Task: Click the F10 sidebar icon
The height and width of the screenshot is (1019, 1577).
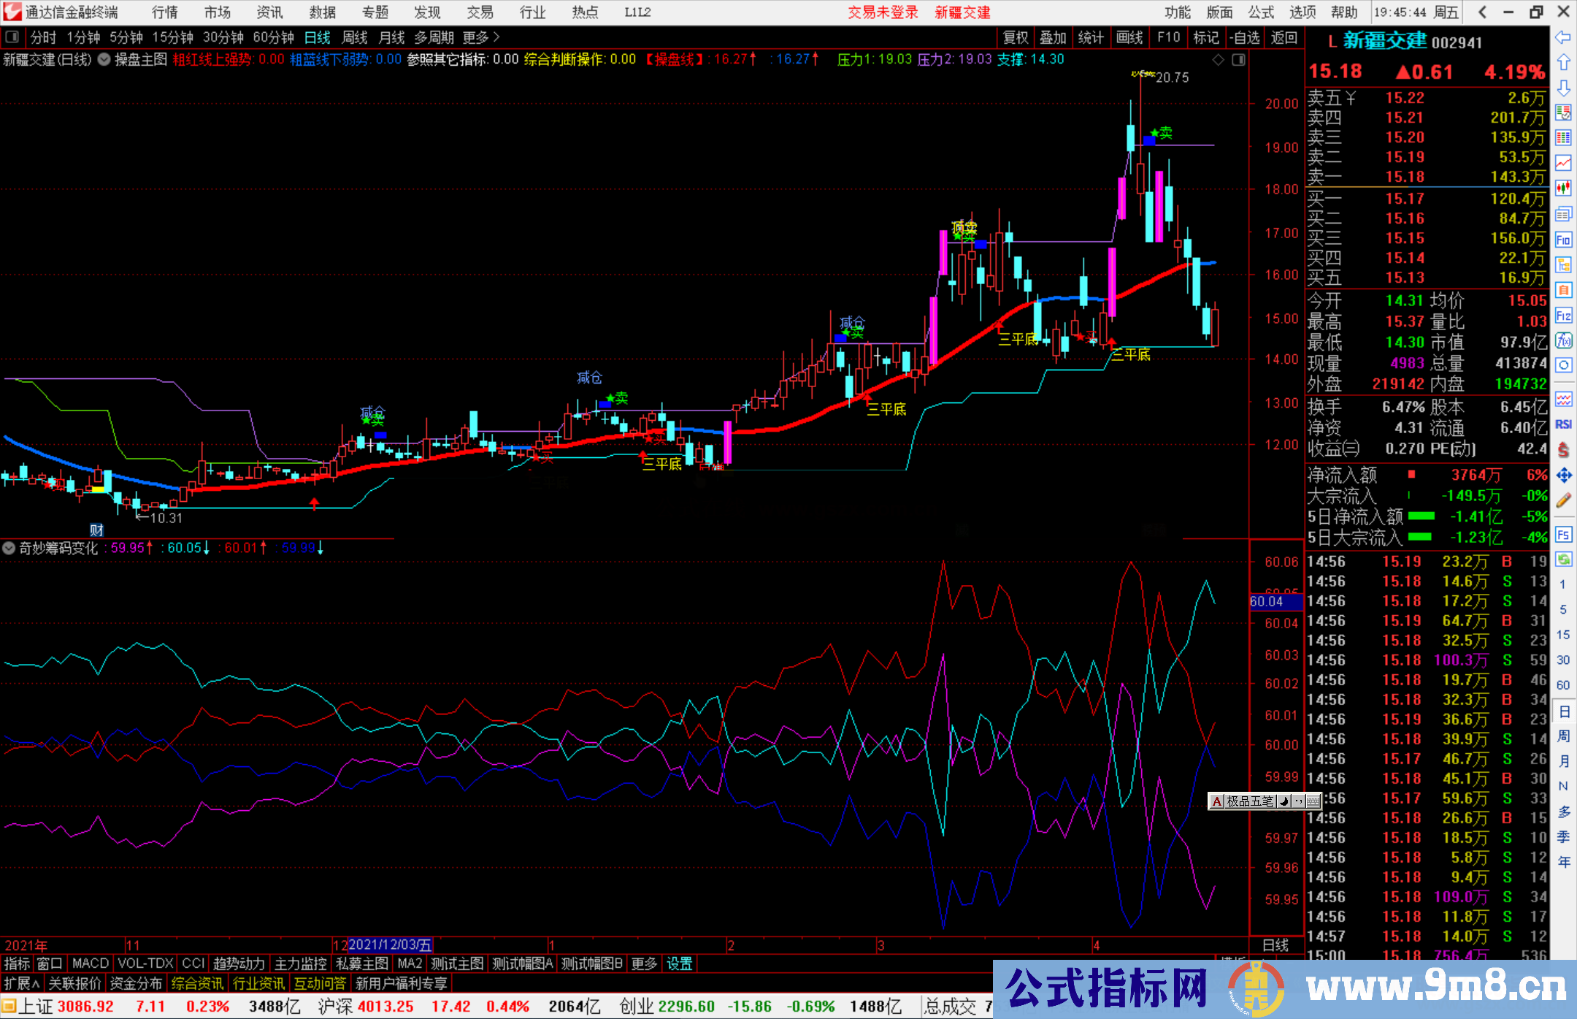Action: [1563, 240]
